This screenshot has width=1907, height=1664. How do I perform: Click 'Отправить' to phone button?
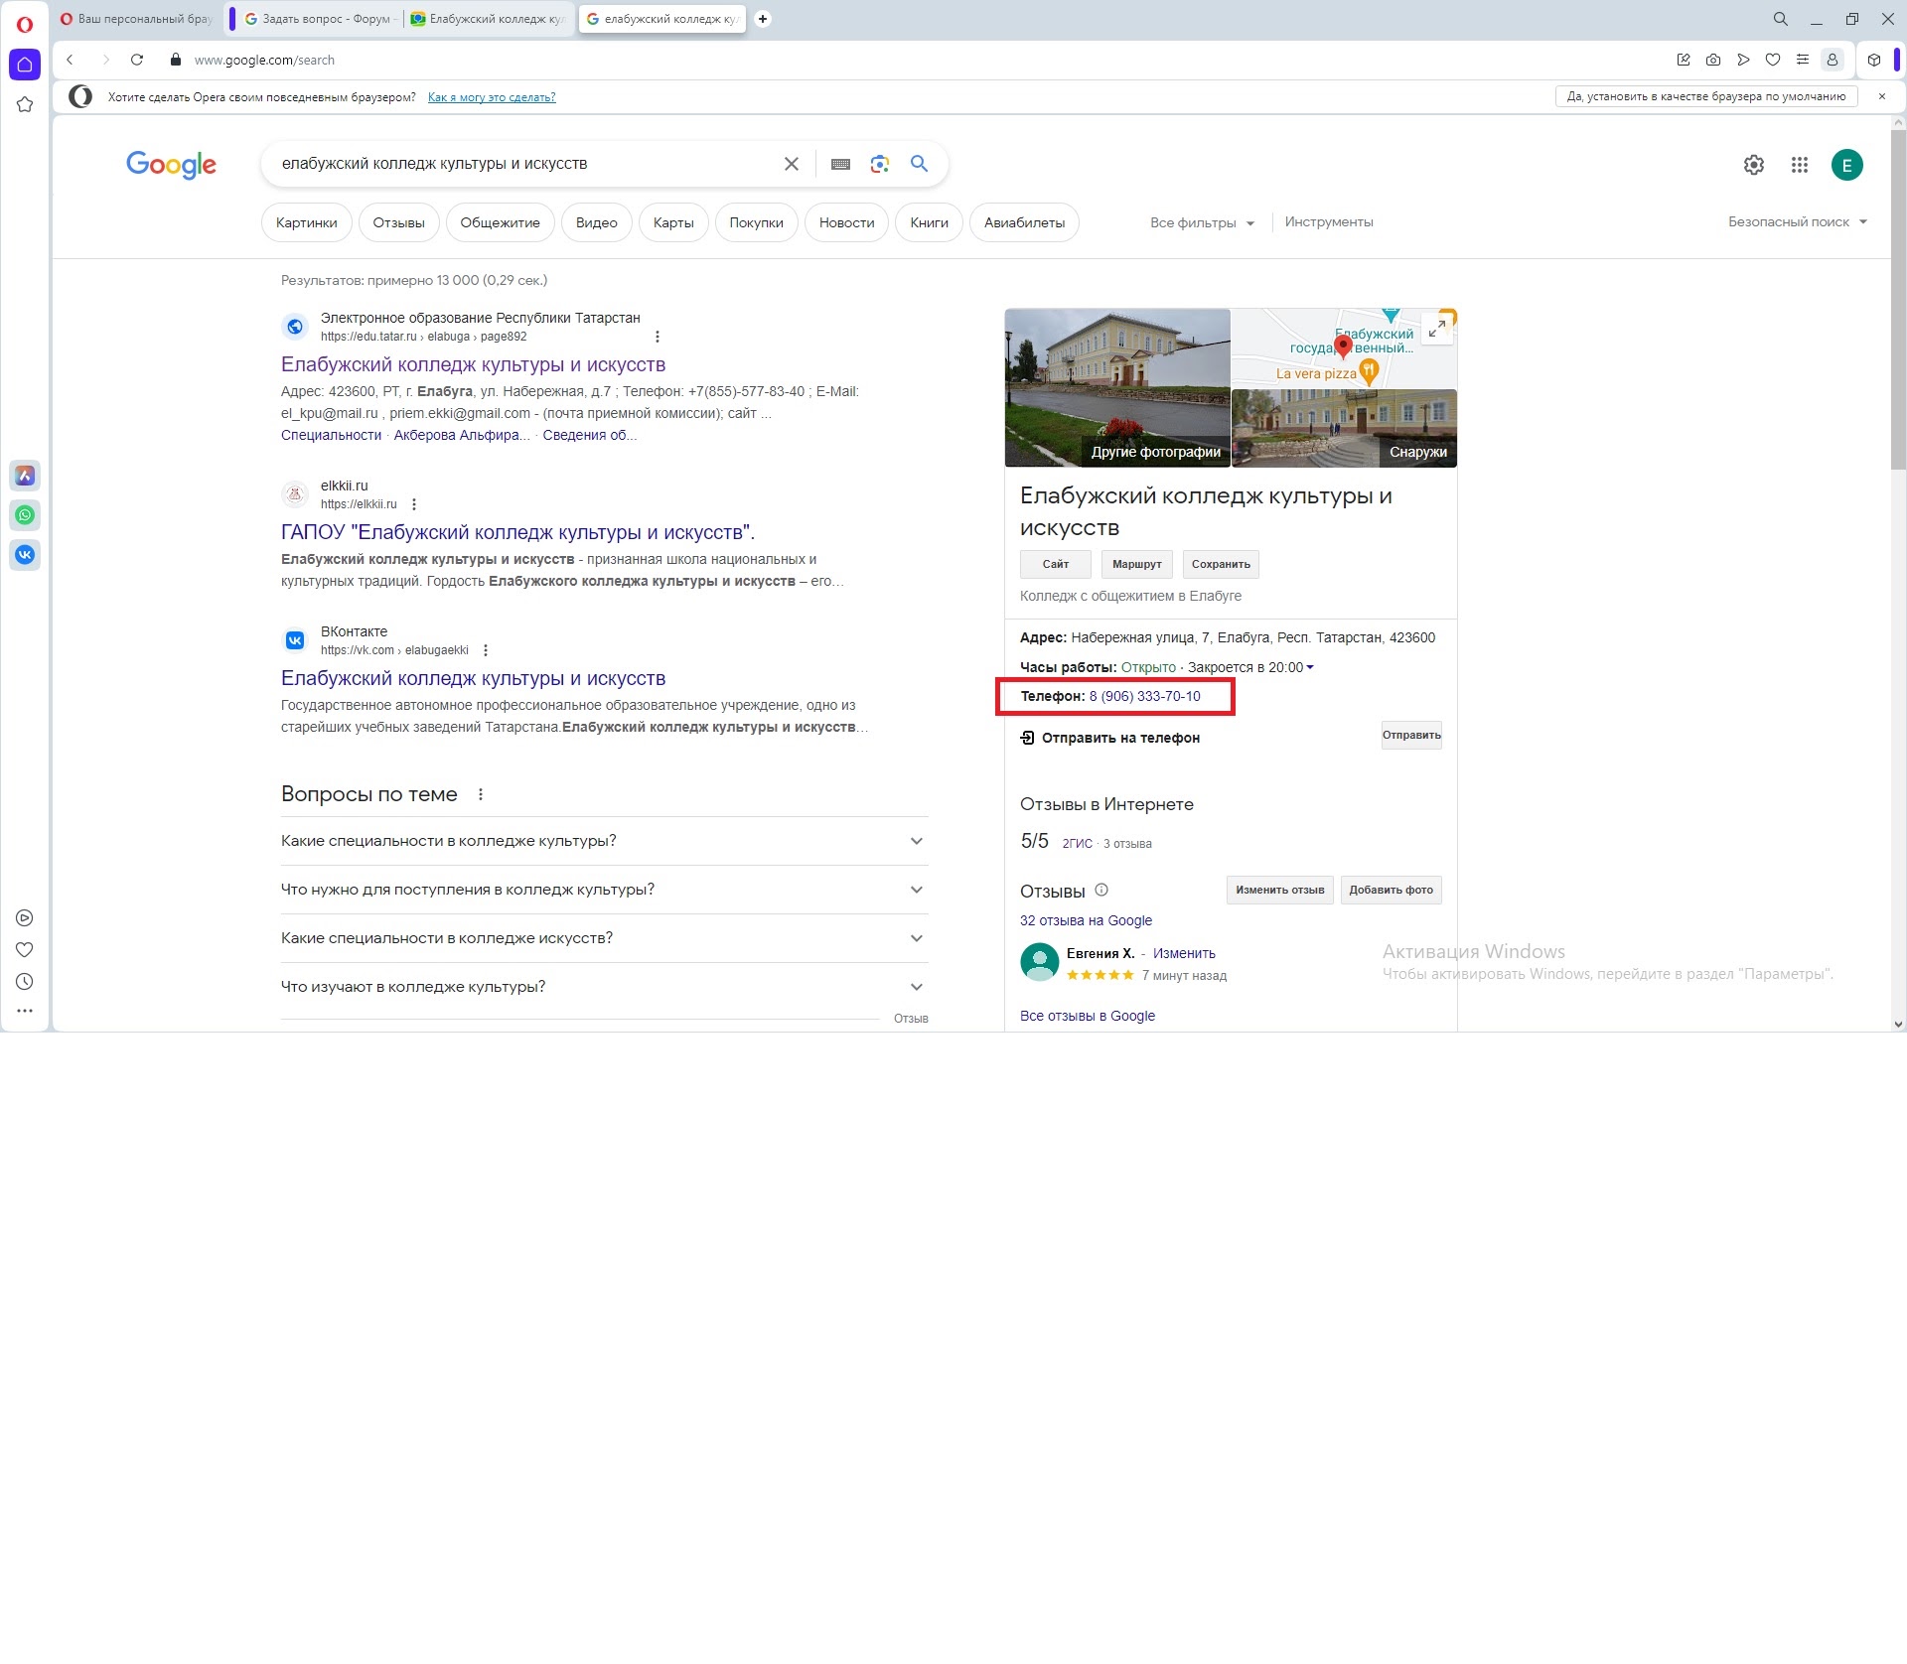(x=1411, y=735)
